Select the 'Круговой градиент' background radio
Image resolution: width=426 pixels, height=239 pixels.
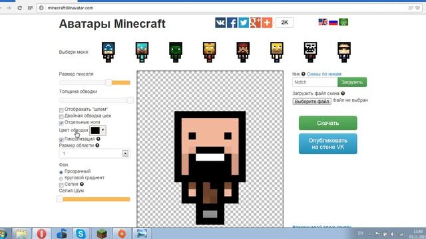[x=61, y=179]
